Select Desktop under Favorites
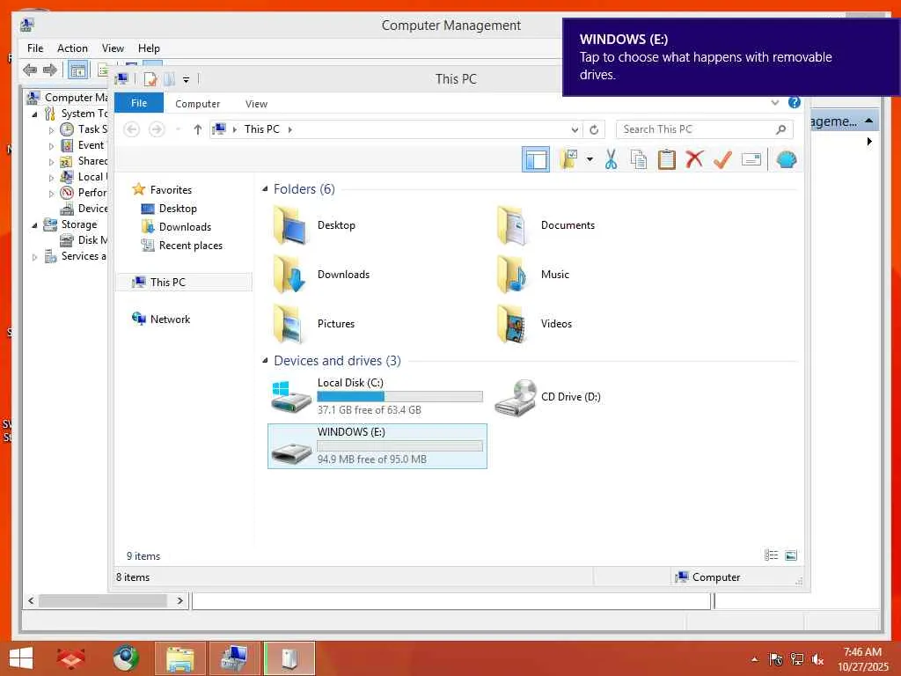The image size is (901, 676). coord(178,209)
